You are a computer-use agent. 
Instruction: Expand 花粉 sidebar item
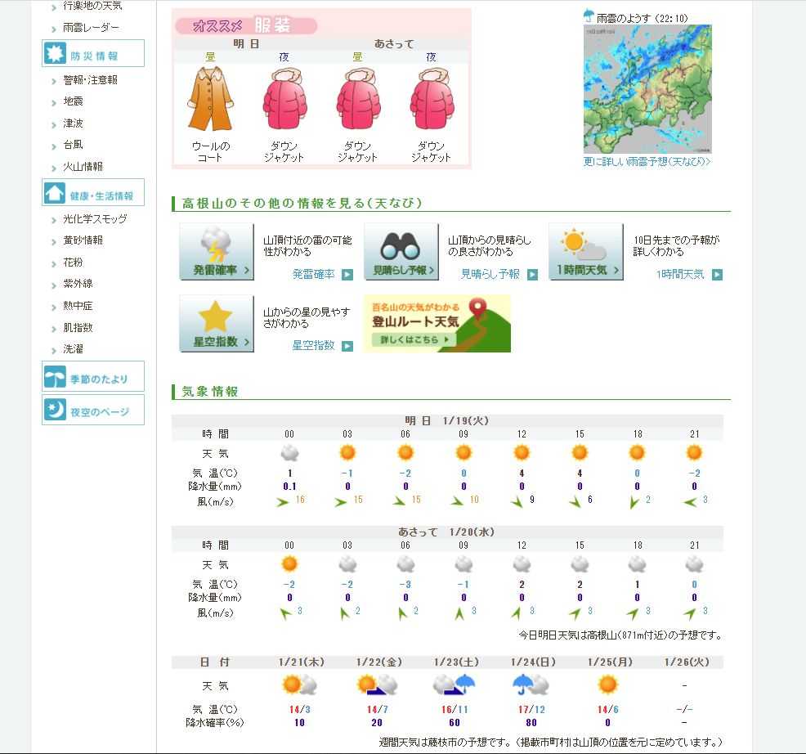click(73, 263)
